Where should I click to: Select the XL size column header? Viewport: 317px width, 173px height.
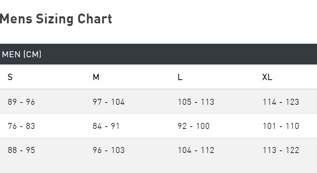point(267,77)
